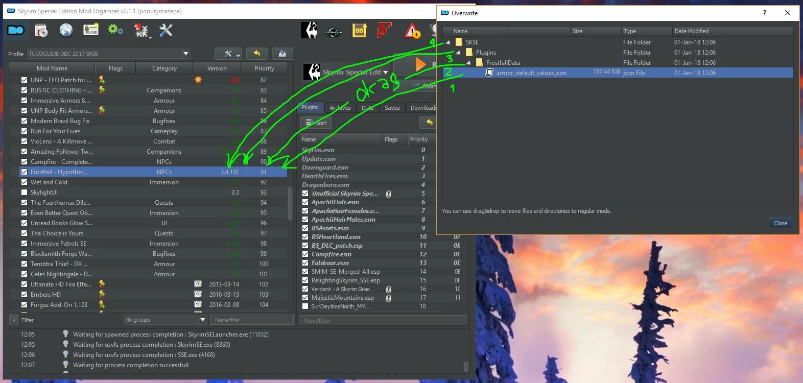
Task: Uncheck the Campfire - Complete... mod
Action: (x=24, y=161)
